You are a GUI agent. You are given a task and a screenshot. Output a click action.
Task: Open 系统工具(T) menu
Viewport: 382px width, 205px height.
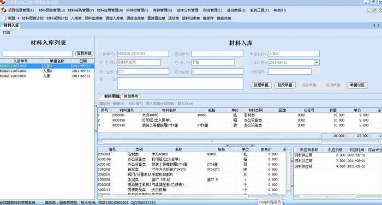259,10
